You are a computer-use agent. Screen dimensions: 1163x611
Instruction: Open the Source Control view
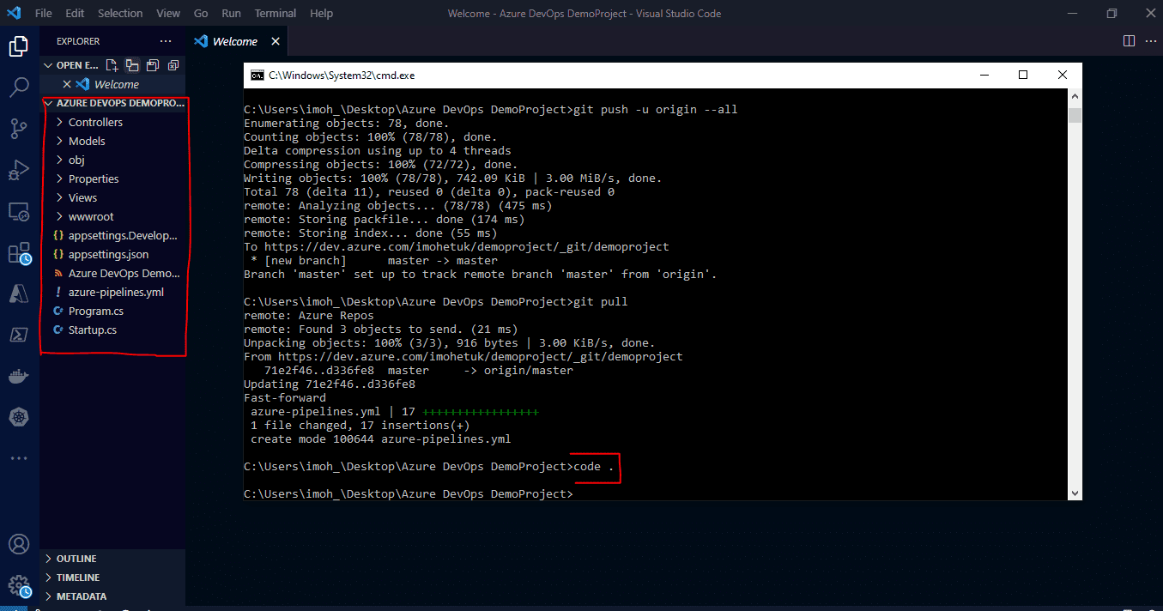tap(19, 129)
